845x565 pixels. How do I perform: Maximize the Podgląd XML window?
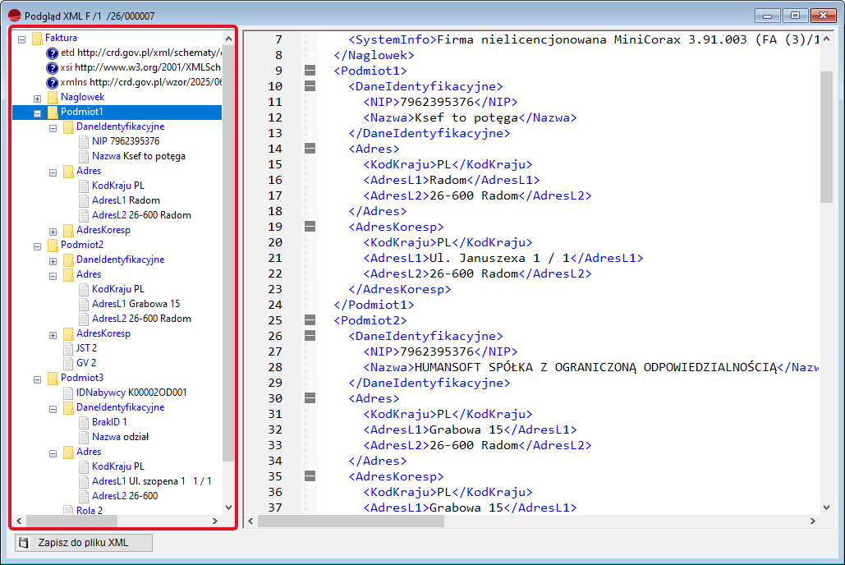(x=795, y=16)
